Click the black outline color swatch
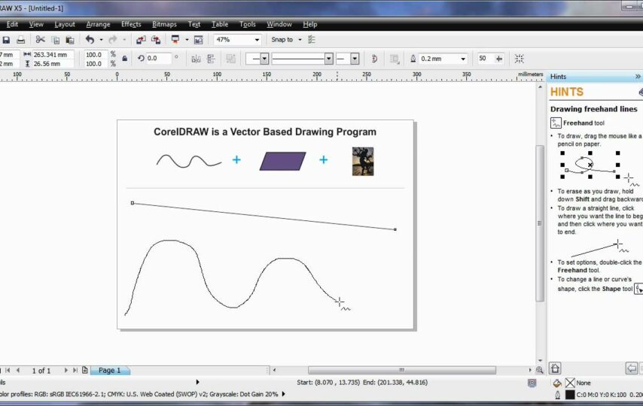Image resolution: width=643 pixels, height=406 pixels. click(x=570, y=395)
